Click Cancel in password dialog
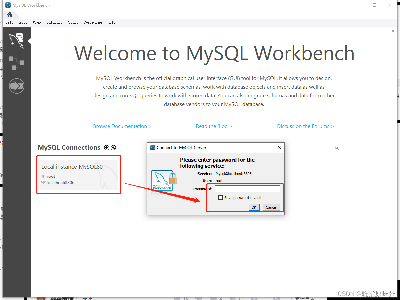The width and height of the screenshot is (400, 300). 271,207
